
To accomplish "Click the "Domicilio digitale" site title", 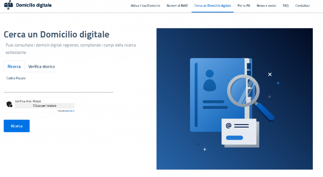I will [34, 5].
